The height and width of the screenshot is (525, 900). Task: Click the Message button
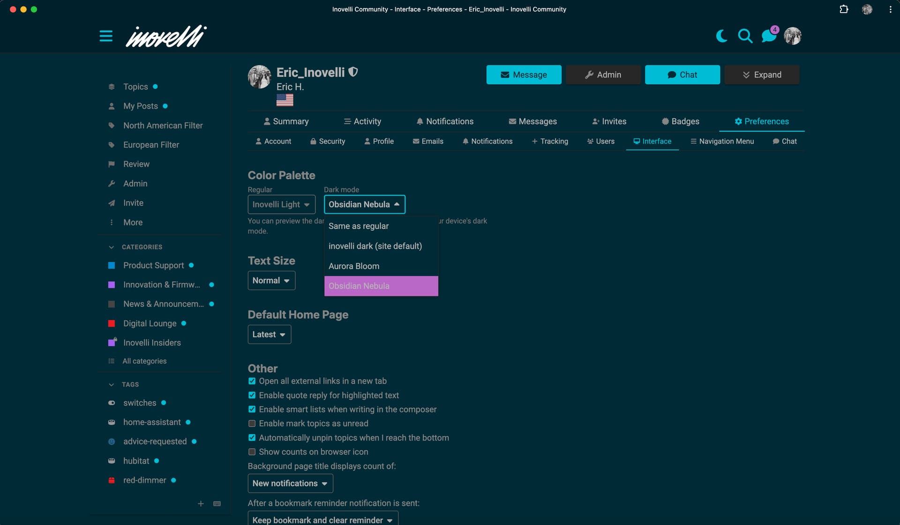tap(524, 75)
